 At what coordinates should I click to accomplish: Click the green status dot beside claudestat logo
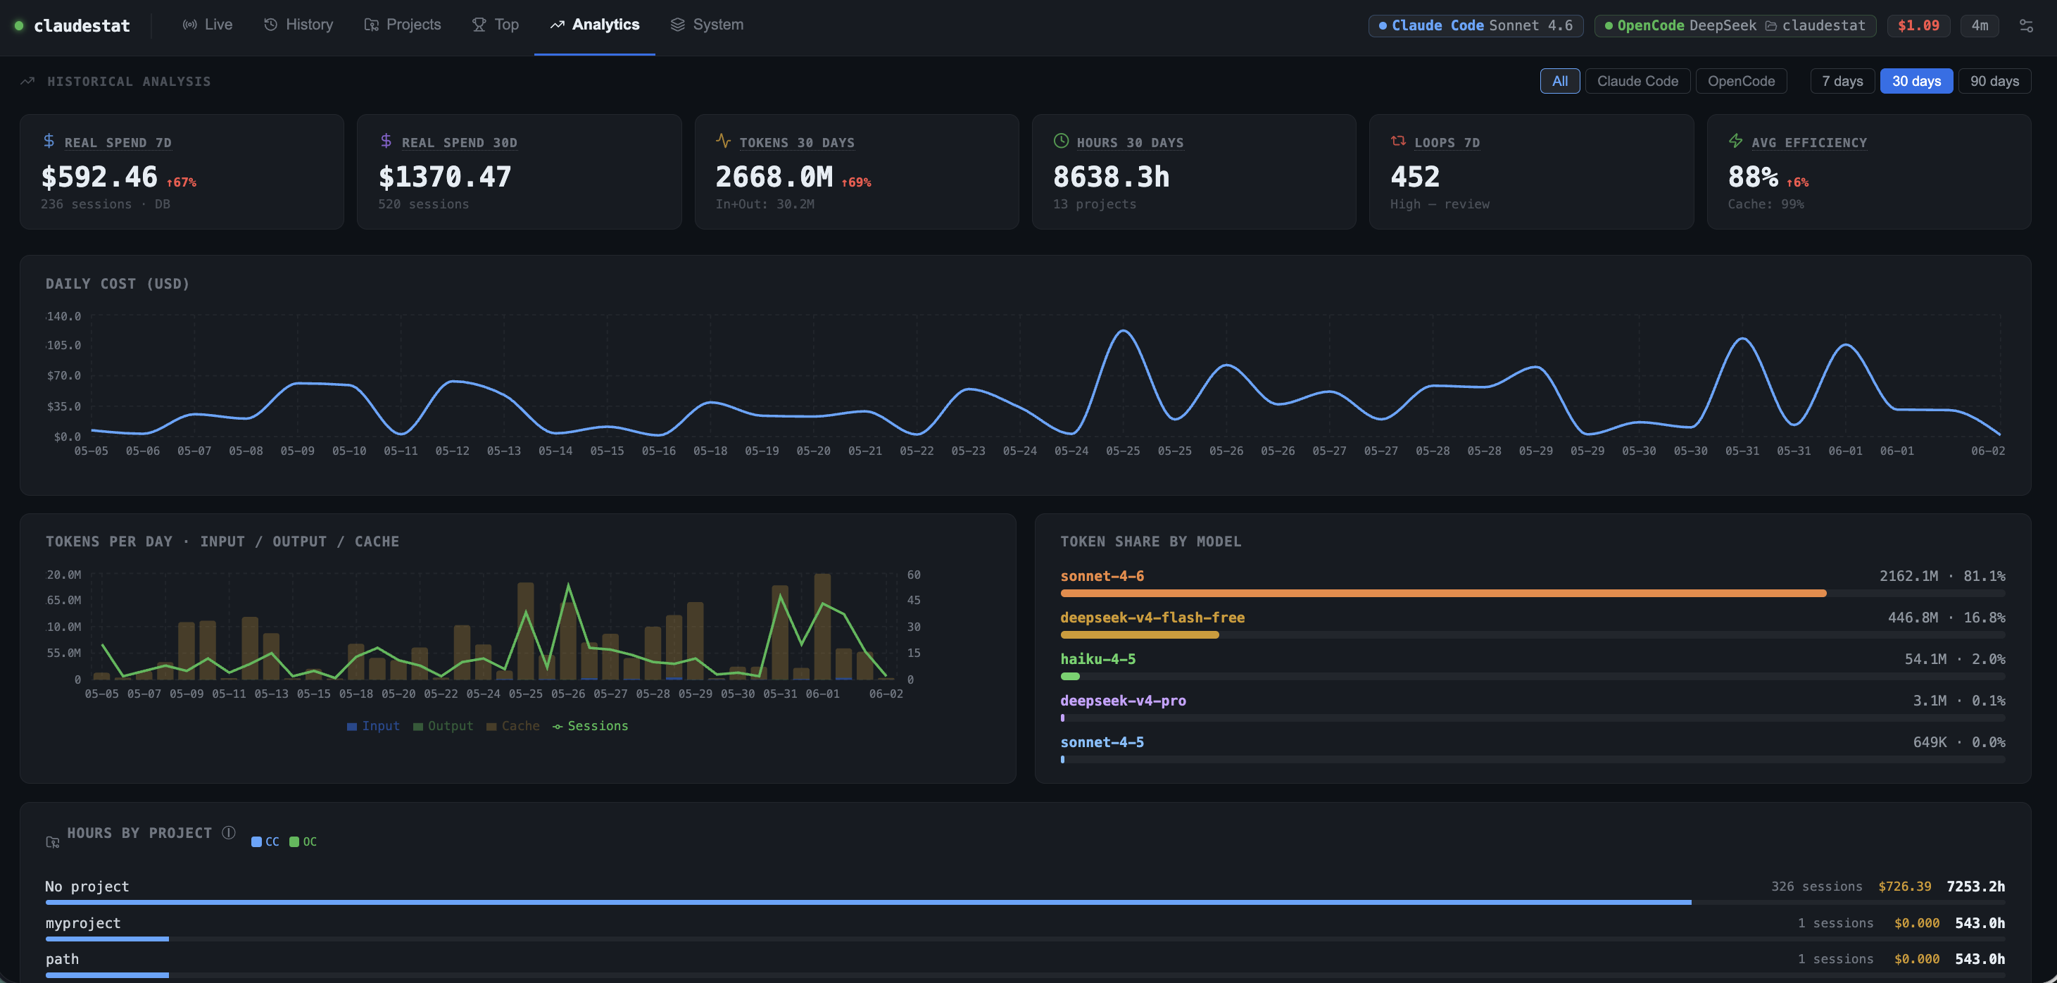(19, 25)
